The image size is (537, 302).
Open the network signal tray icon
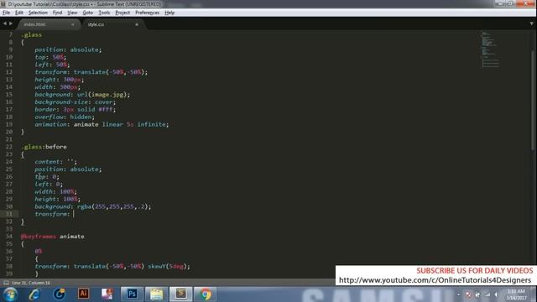coord(487,294)
